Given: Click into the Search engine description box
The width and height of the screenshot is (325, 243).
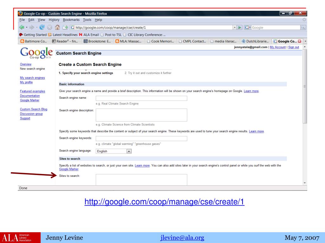Looking at the screenshot, I should 141,115.
